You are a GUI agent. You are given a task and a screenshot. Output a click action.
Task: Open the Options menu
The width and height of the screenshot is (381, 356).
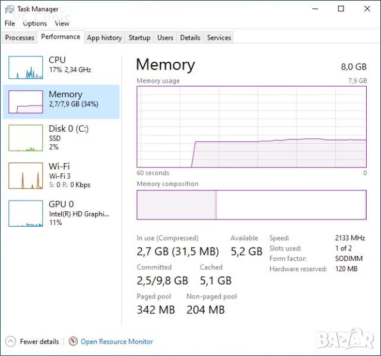point(34,24)
